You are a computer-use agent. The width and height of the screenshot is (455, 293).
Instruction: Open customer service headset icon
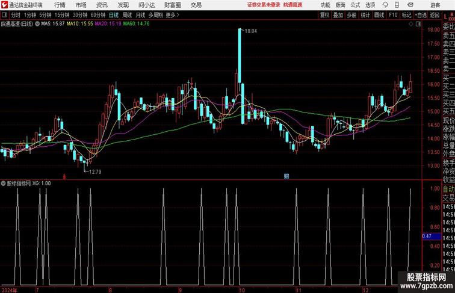pos(385,5)
